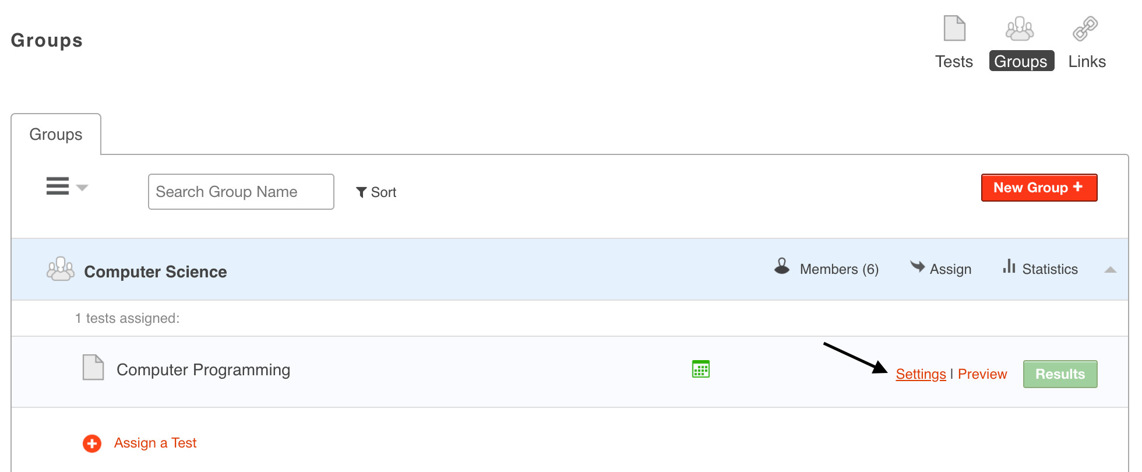This screenshot has width=1142, height=472.
Task: Open the Preview link for the test
Action: [982, 374]
